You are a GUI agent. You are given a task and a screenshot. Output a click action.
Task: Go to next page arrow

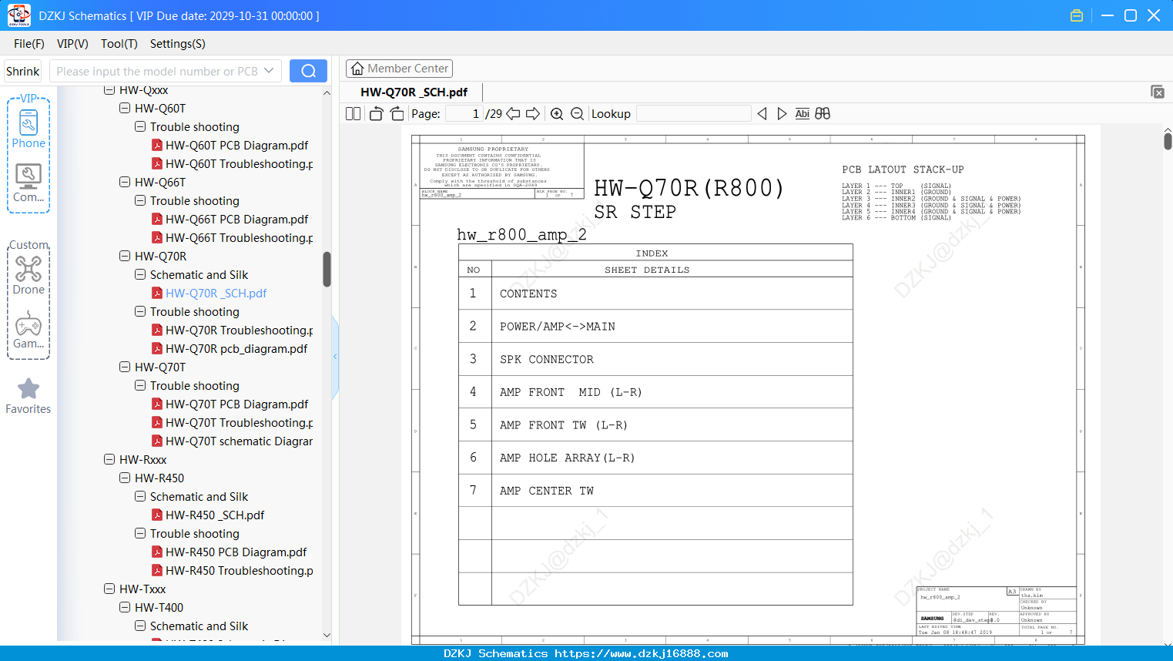click(533, 114)
